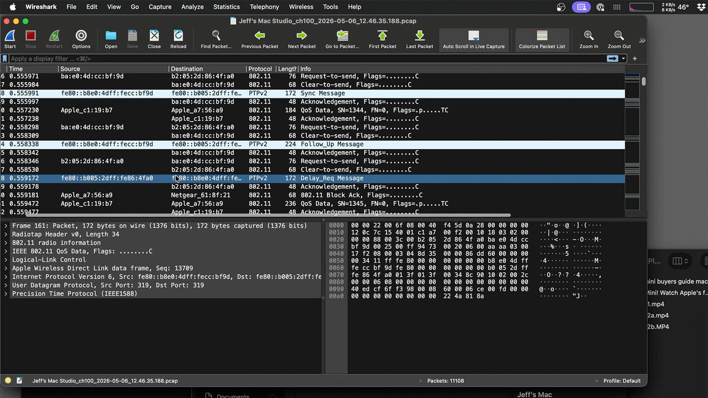
Task: Select QoS Data SN=1344 packet row
Action: pyautogui.click(x=313, y=110)
